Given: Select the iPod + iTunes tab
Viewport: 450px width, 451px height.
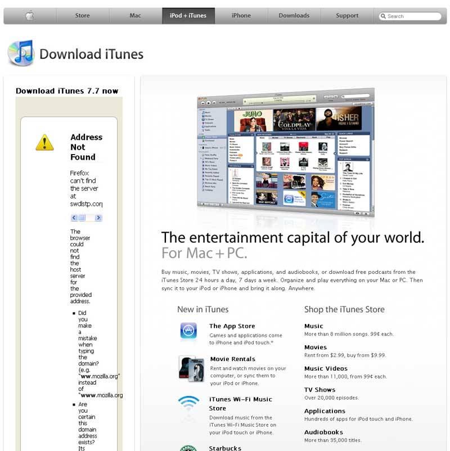Looking at the screenshot, I should pos(188,16).
